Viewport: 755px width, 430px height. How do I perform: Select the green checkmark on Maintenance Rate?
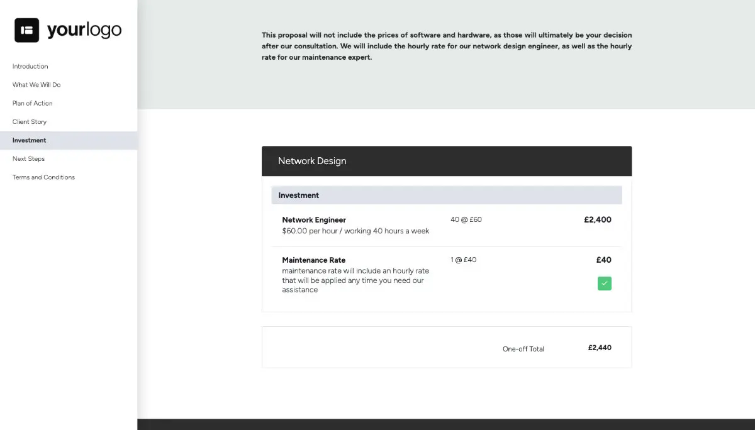click(604, 283)
